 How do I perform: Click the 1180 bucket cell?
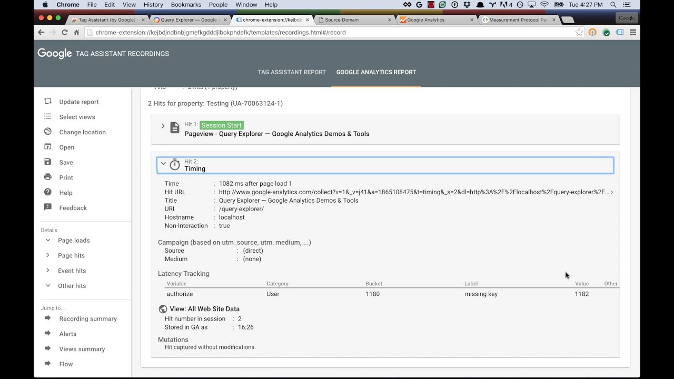tap(373, 294)
